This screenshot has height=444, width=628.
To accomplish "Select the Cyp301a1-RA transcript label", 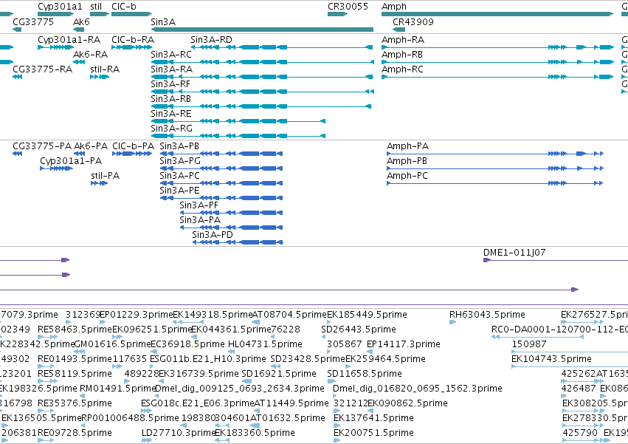I will [69, 40].
